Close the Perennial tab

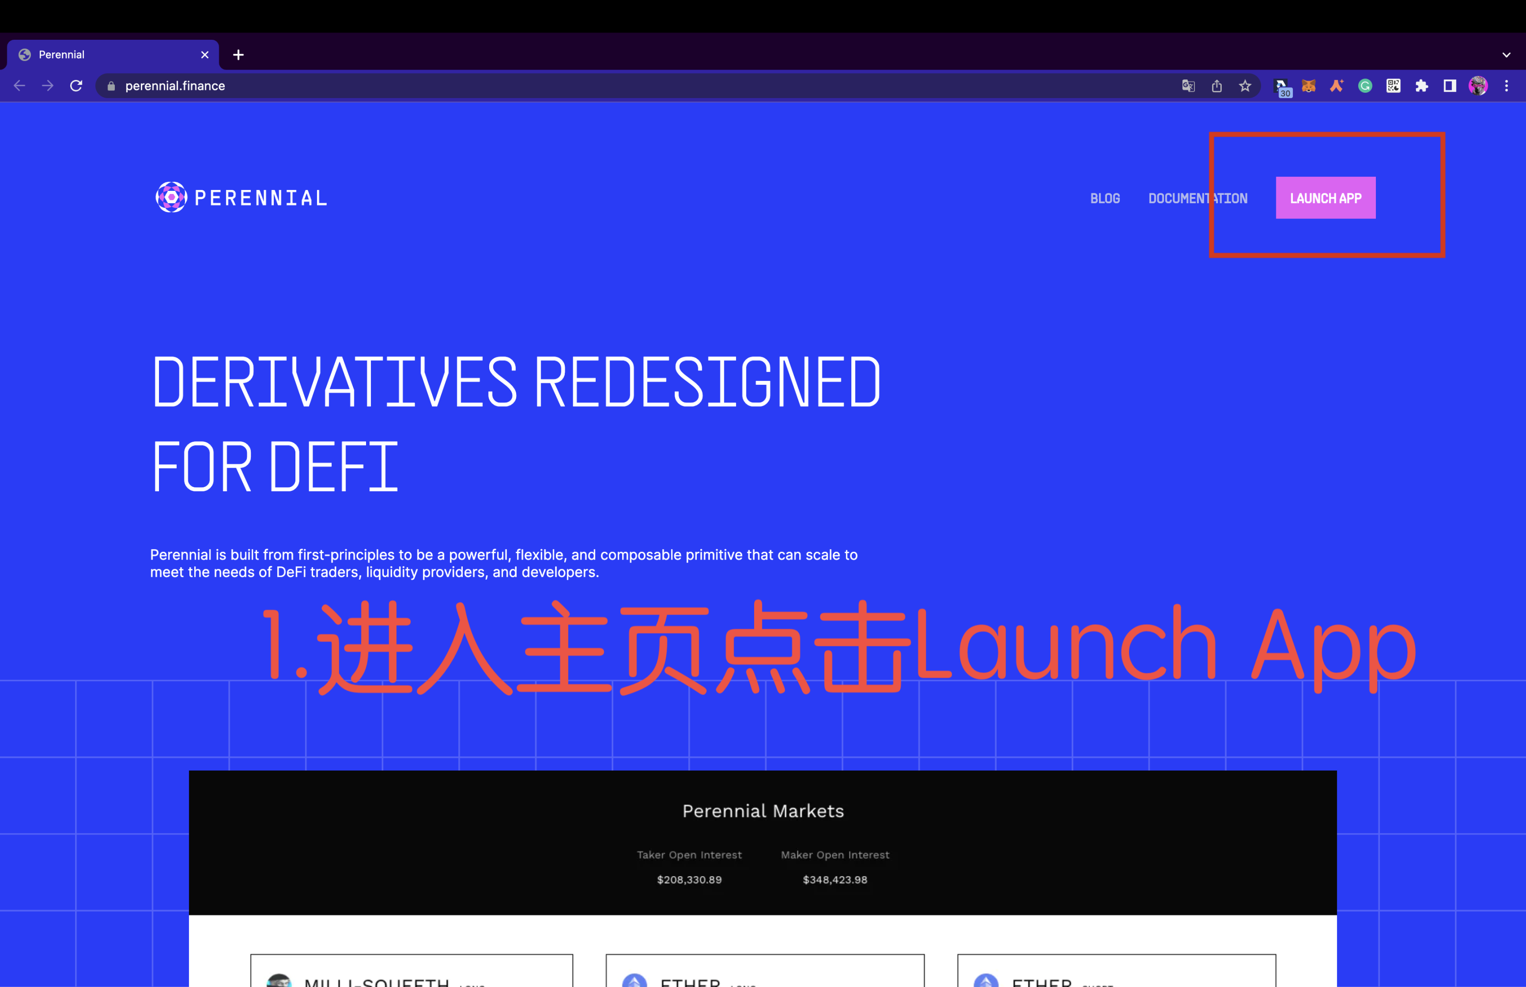point(204,54)
